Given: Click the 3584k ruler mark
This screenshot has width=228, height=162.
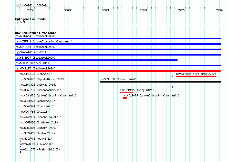Looking at the screenshot, I should tap(68, 10).
